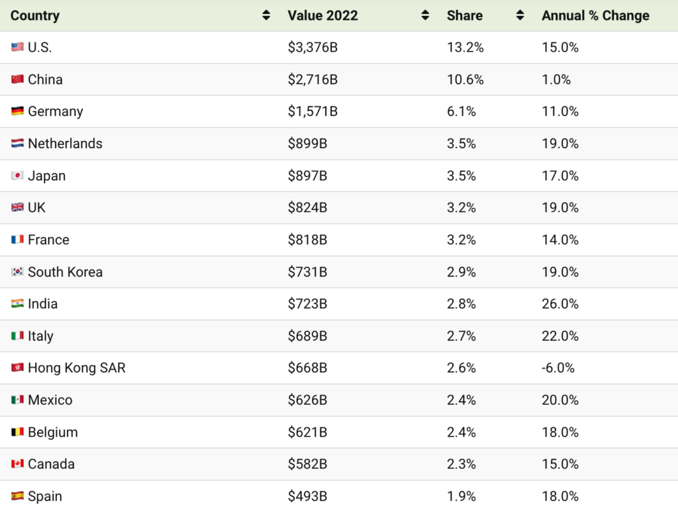Click the Canada flag icon

point(17,464)
